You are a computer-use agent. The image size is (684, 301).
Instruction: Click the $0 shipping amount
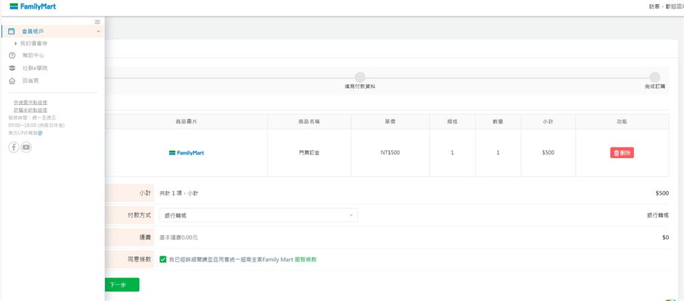coord(665,238)
